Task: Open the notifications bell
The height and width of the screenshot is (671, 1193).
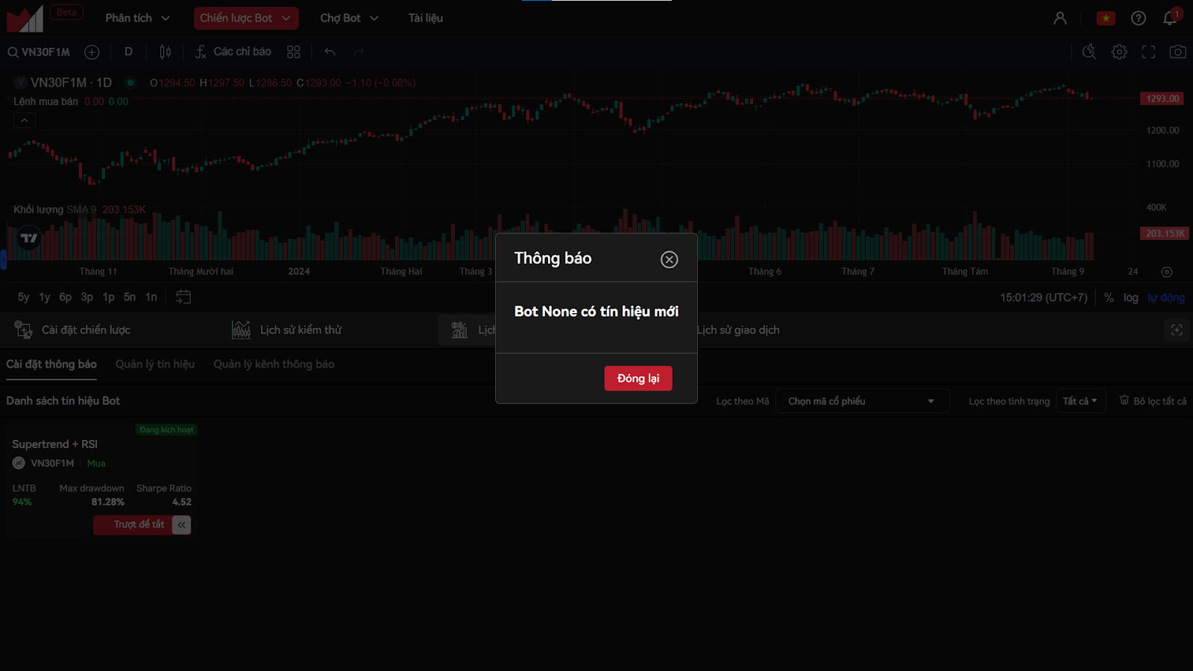Action: click(1170, 18)
